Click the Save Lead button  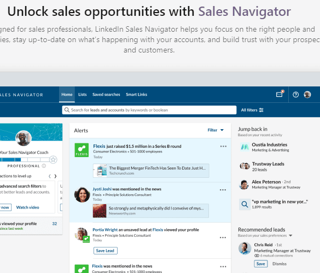point(106,251)
